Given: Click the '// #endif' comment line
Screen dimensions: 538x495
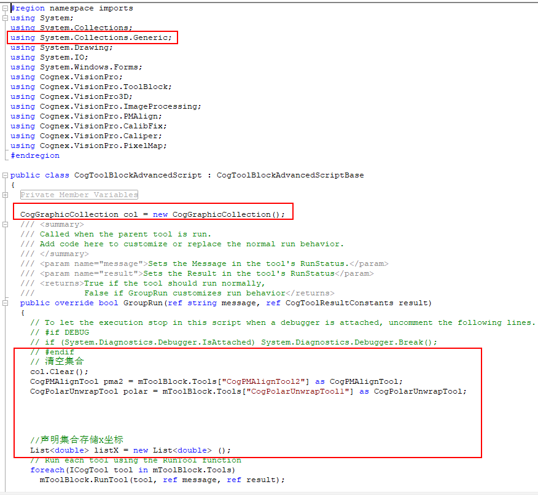Looking at the screenshot, I should coord(52,353).
